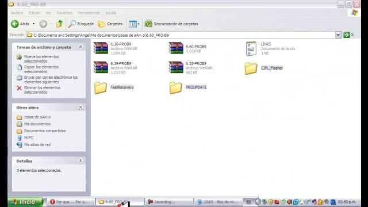
Task: Switch to Opera 'Por que....' taskbar button
Action: (x=71, y=202)
